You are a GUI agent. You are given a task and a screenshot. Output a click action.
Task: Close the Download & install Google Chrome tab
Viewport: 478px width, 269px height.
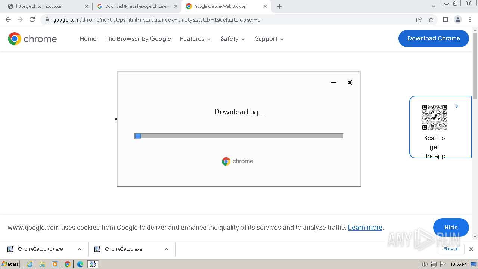(x=176, y=6)
